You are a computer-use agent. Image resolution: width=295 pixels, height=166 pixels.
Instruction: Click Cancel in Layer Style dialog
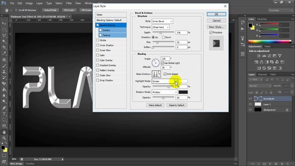(216, 20)
